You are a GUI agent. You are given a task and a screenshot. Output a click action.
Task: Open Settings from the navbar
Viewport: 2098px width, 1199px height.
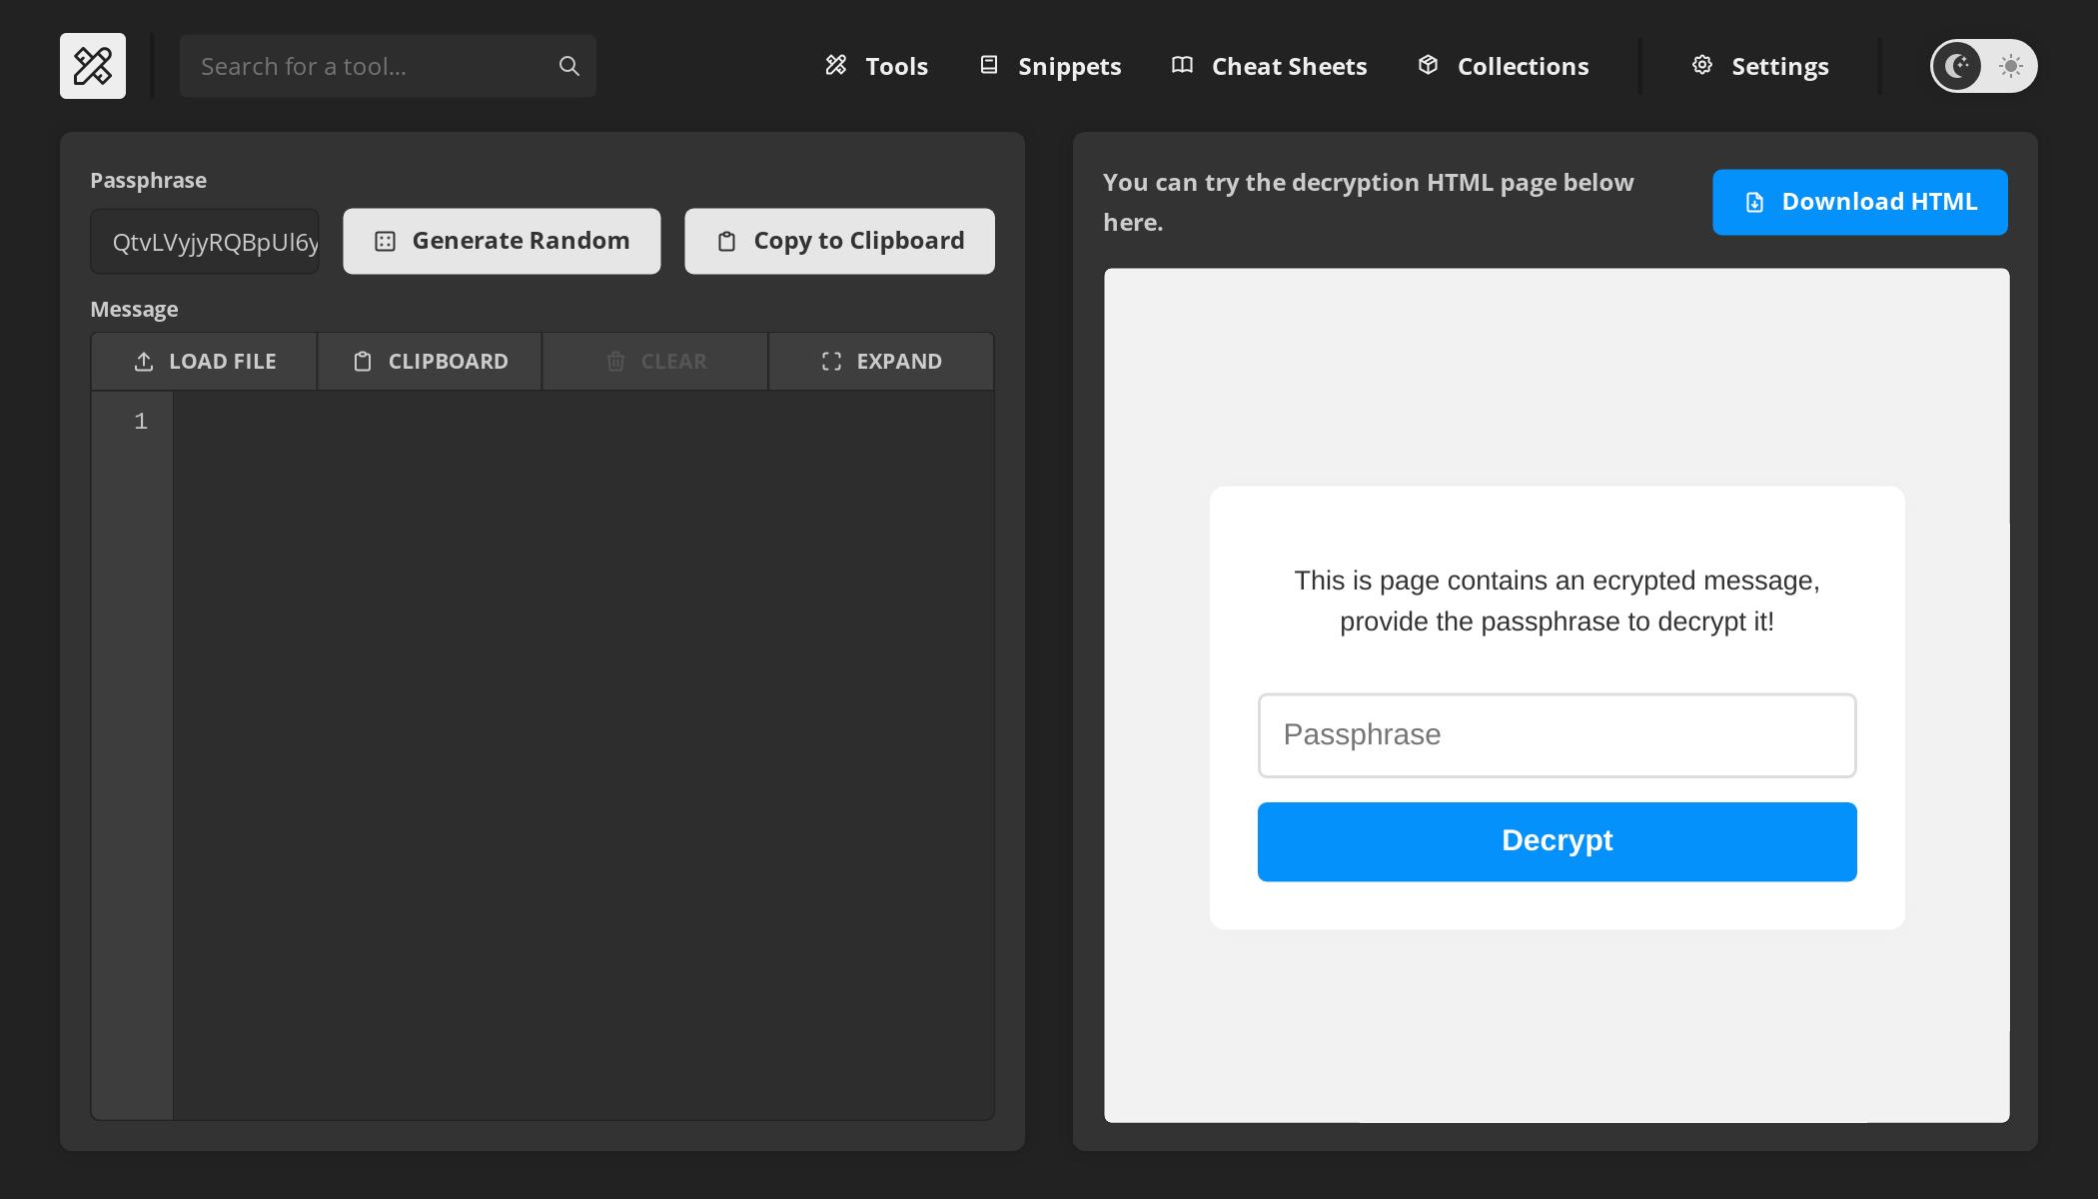tap(1760, 66)
